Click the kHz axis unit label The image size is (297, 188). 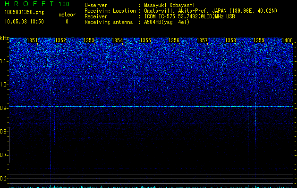[x=4, y=38]
